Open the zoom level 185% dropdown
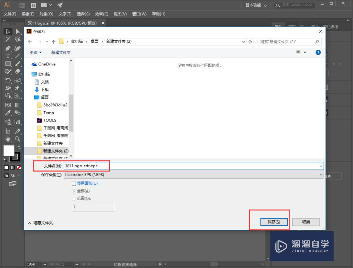Screen dimensions: 353x268 click(x=44, y=264)
